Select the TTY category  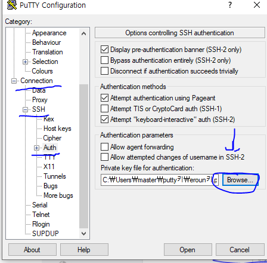(x=49, y=157)
